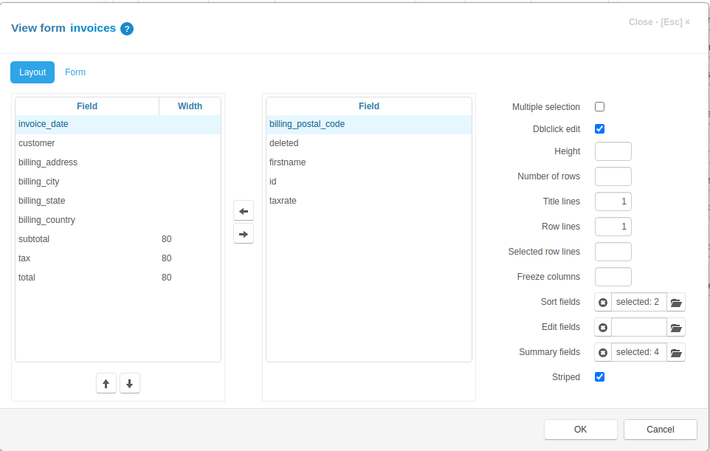
Task: Clear Sort fields with its circle-x icon
Action: pos(603,302)
